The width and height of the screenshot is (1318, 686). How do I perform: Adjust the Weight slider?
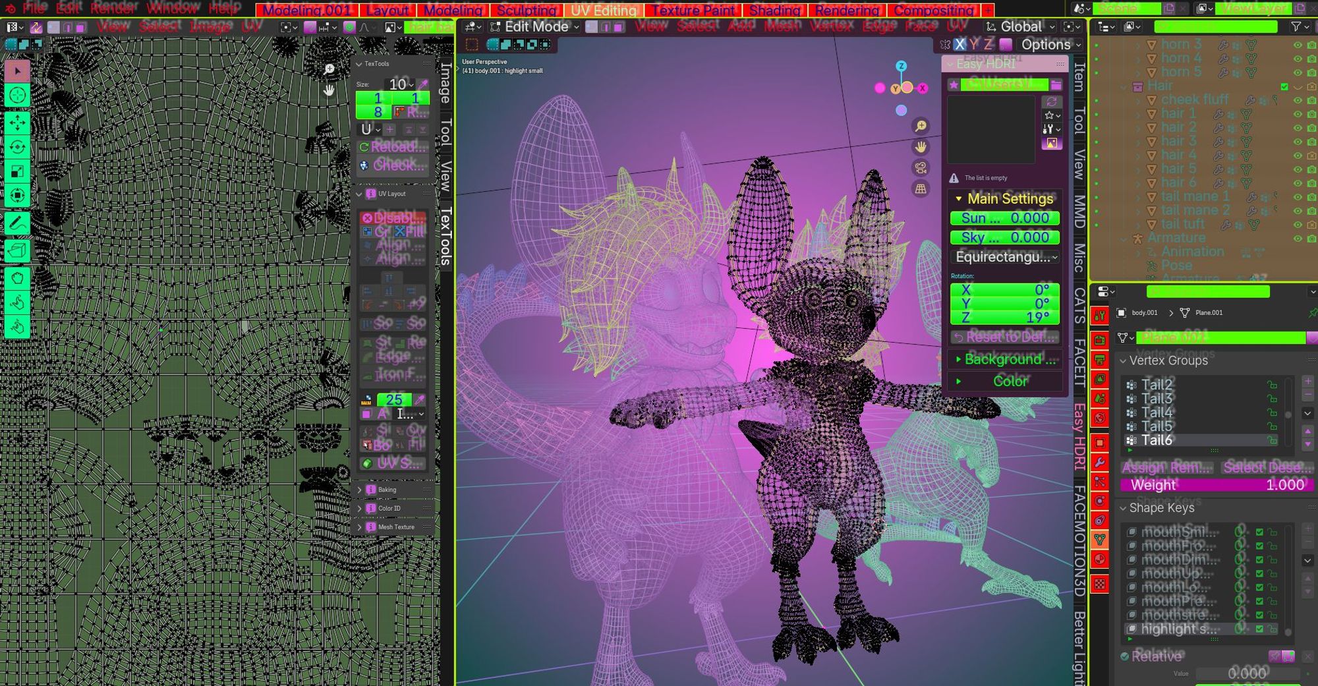[1217, 485]
